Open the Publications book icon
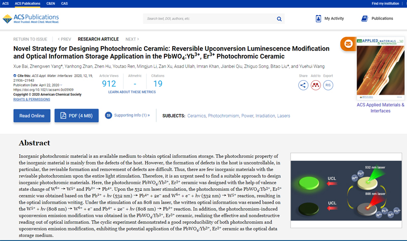407x241 pixels. [364, 19]
